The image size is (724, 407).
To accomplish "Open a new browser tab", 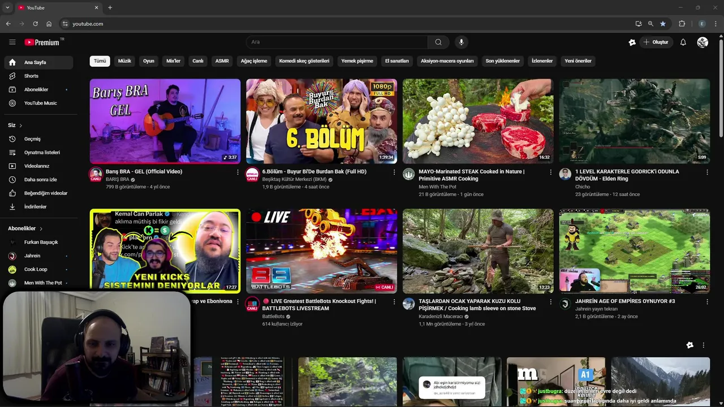I will (x=110, y=7).
